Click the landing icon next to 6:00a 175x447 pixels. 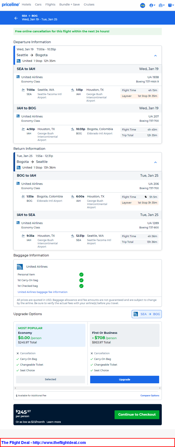tap(73, 196)
